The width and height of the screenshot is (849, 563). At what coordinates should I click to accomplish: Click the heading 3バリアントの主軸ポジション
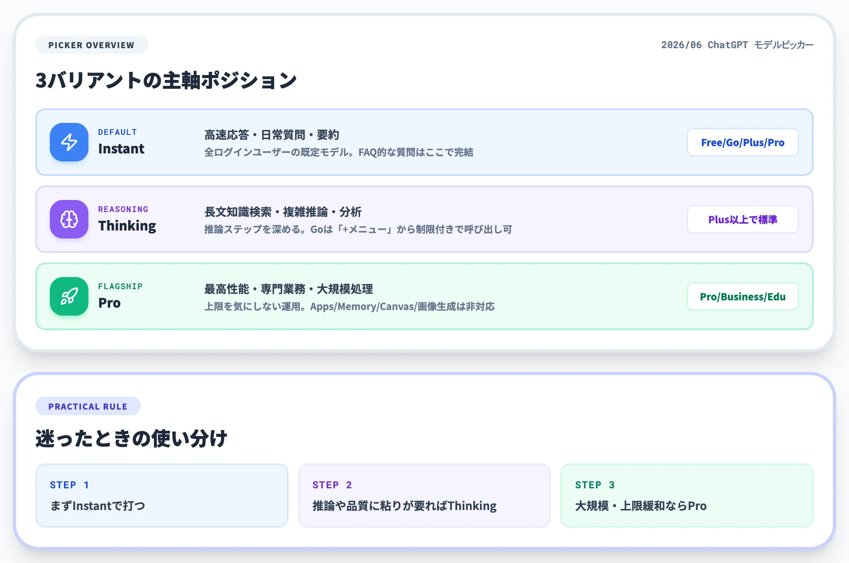click(x=166, y=80)
